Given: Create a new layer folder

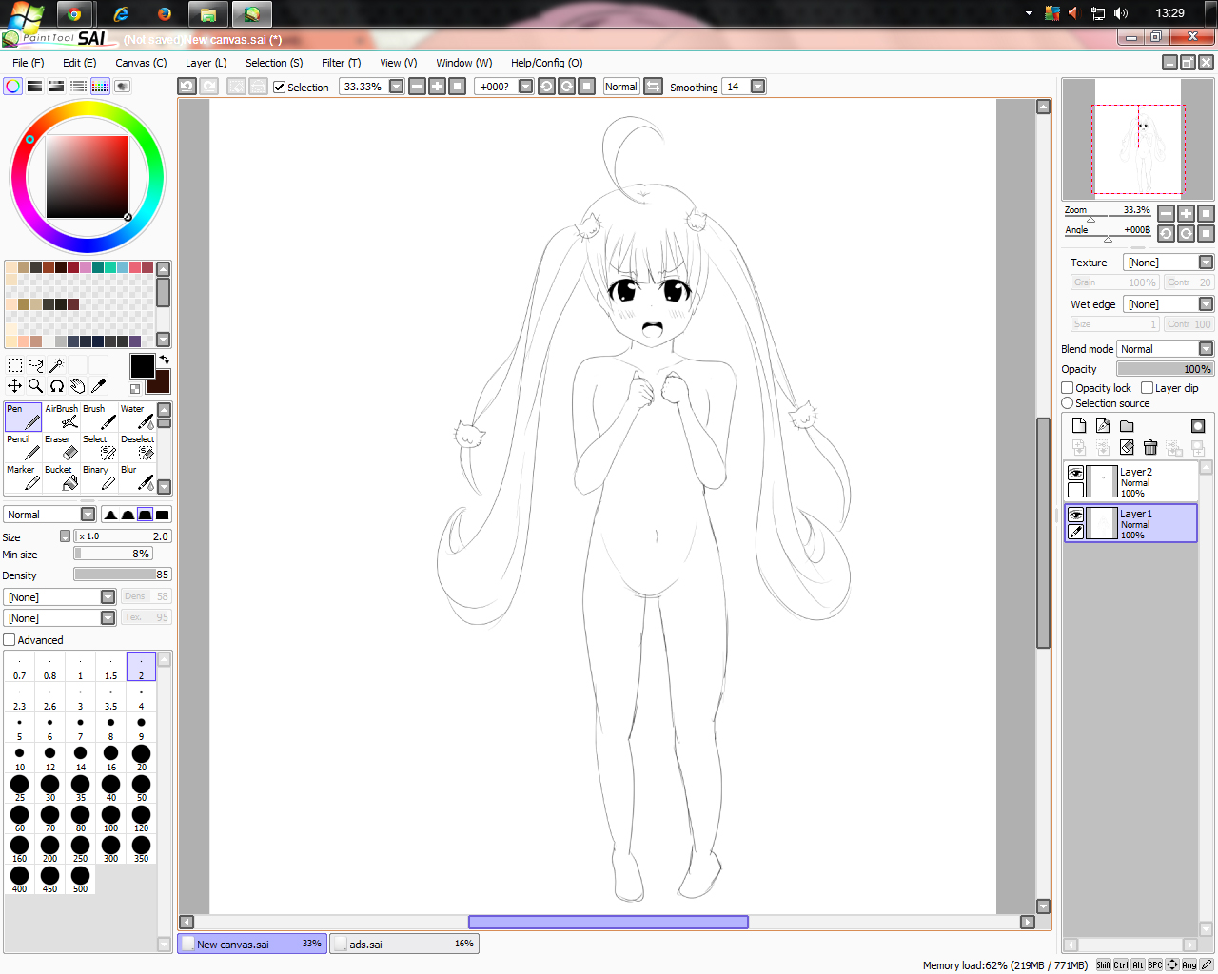Looking at the screenshot, I should point(1127,426).
